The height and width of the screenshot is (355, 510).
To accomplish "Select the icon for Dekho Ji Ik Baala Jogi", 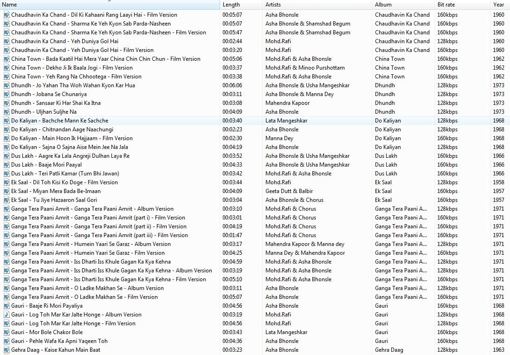I will click(x=6, y=67).
